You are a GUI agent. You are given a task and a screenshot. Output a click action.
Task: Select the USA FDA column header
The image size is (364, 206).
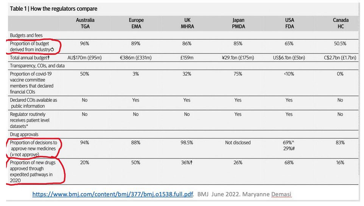pos(289,23)
